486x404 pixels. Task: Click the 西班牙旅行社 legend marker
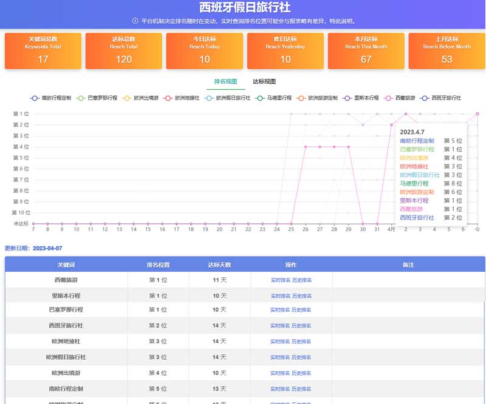pyautogui.click(x=425, y=98)
